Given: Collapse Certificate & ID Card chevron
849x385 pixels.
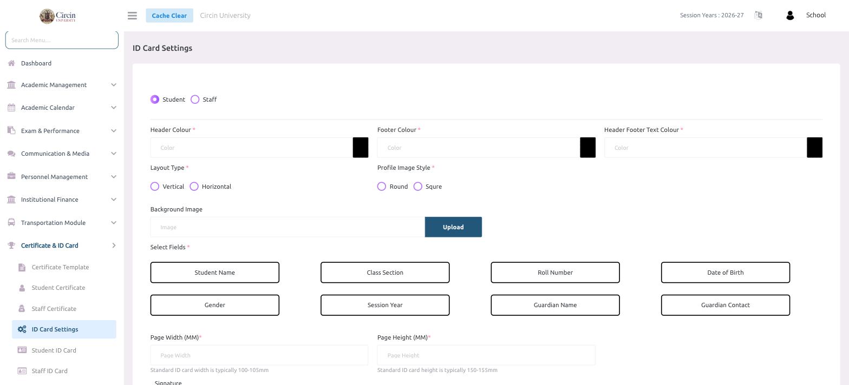Looking at the screenshot, I should (x=114, y=245).
